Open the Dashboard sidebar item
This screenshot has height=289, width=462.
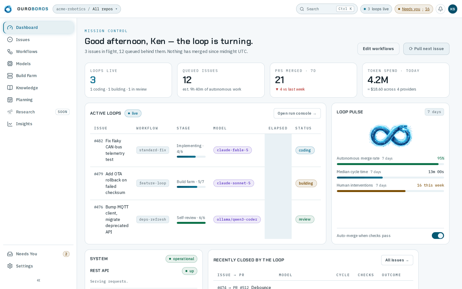point(39,28)
